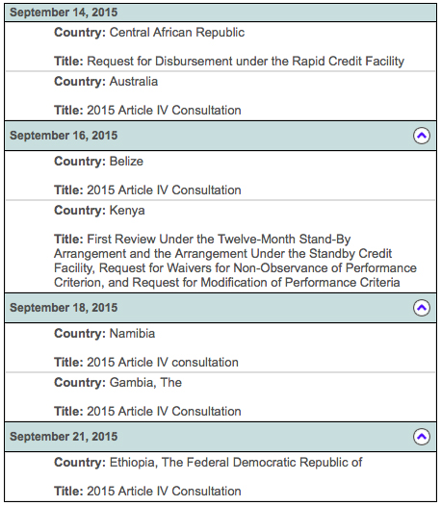Collapse the September 16, 2015 section arrow
441x506 pixels.
[422, 136]
